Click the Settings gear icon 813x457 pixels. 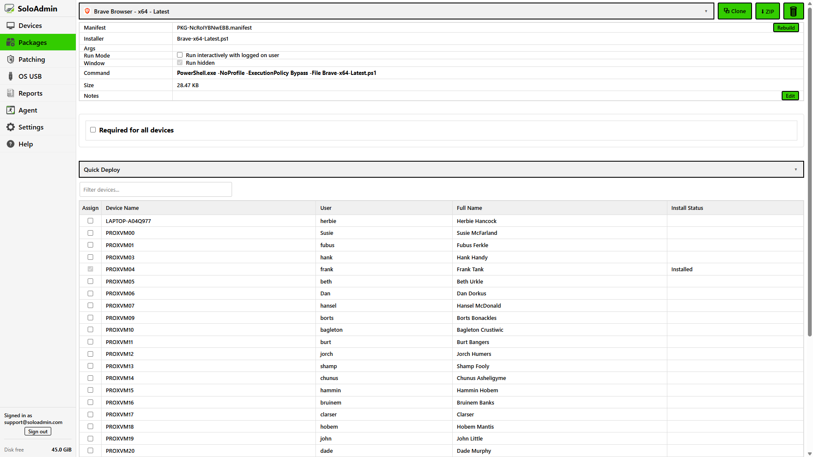pos(11,127)
